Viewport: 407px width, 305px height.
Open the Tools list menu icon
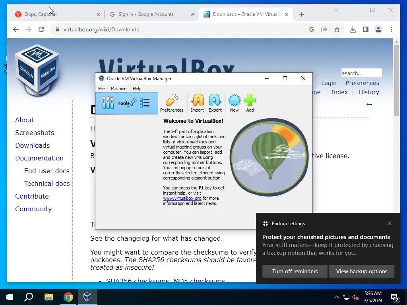tap(145, 103)
